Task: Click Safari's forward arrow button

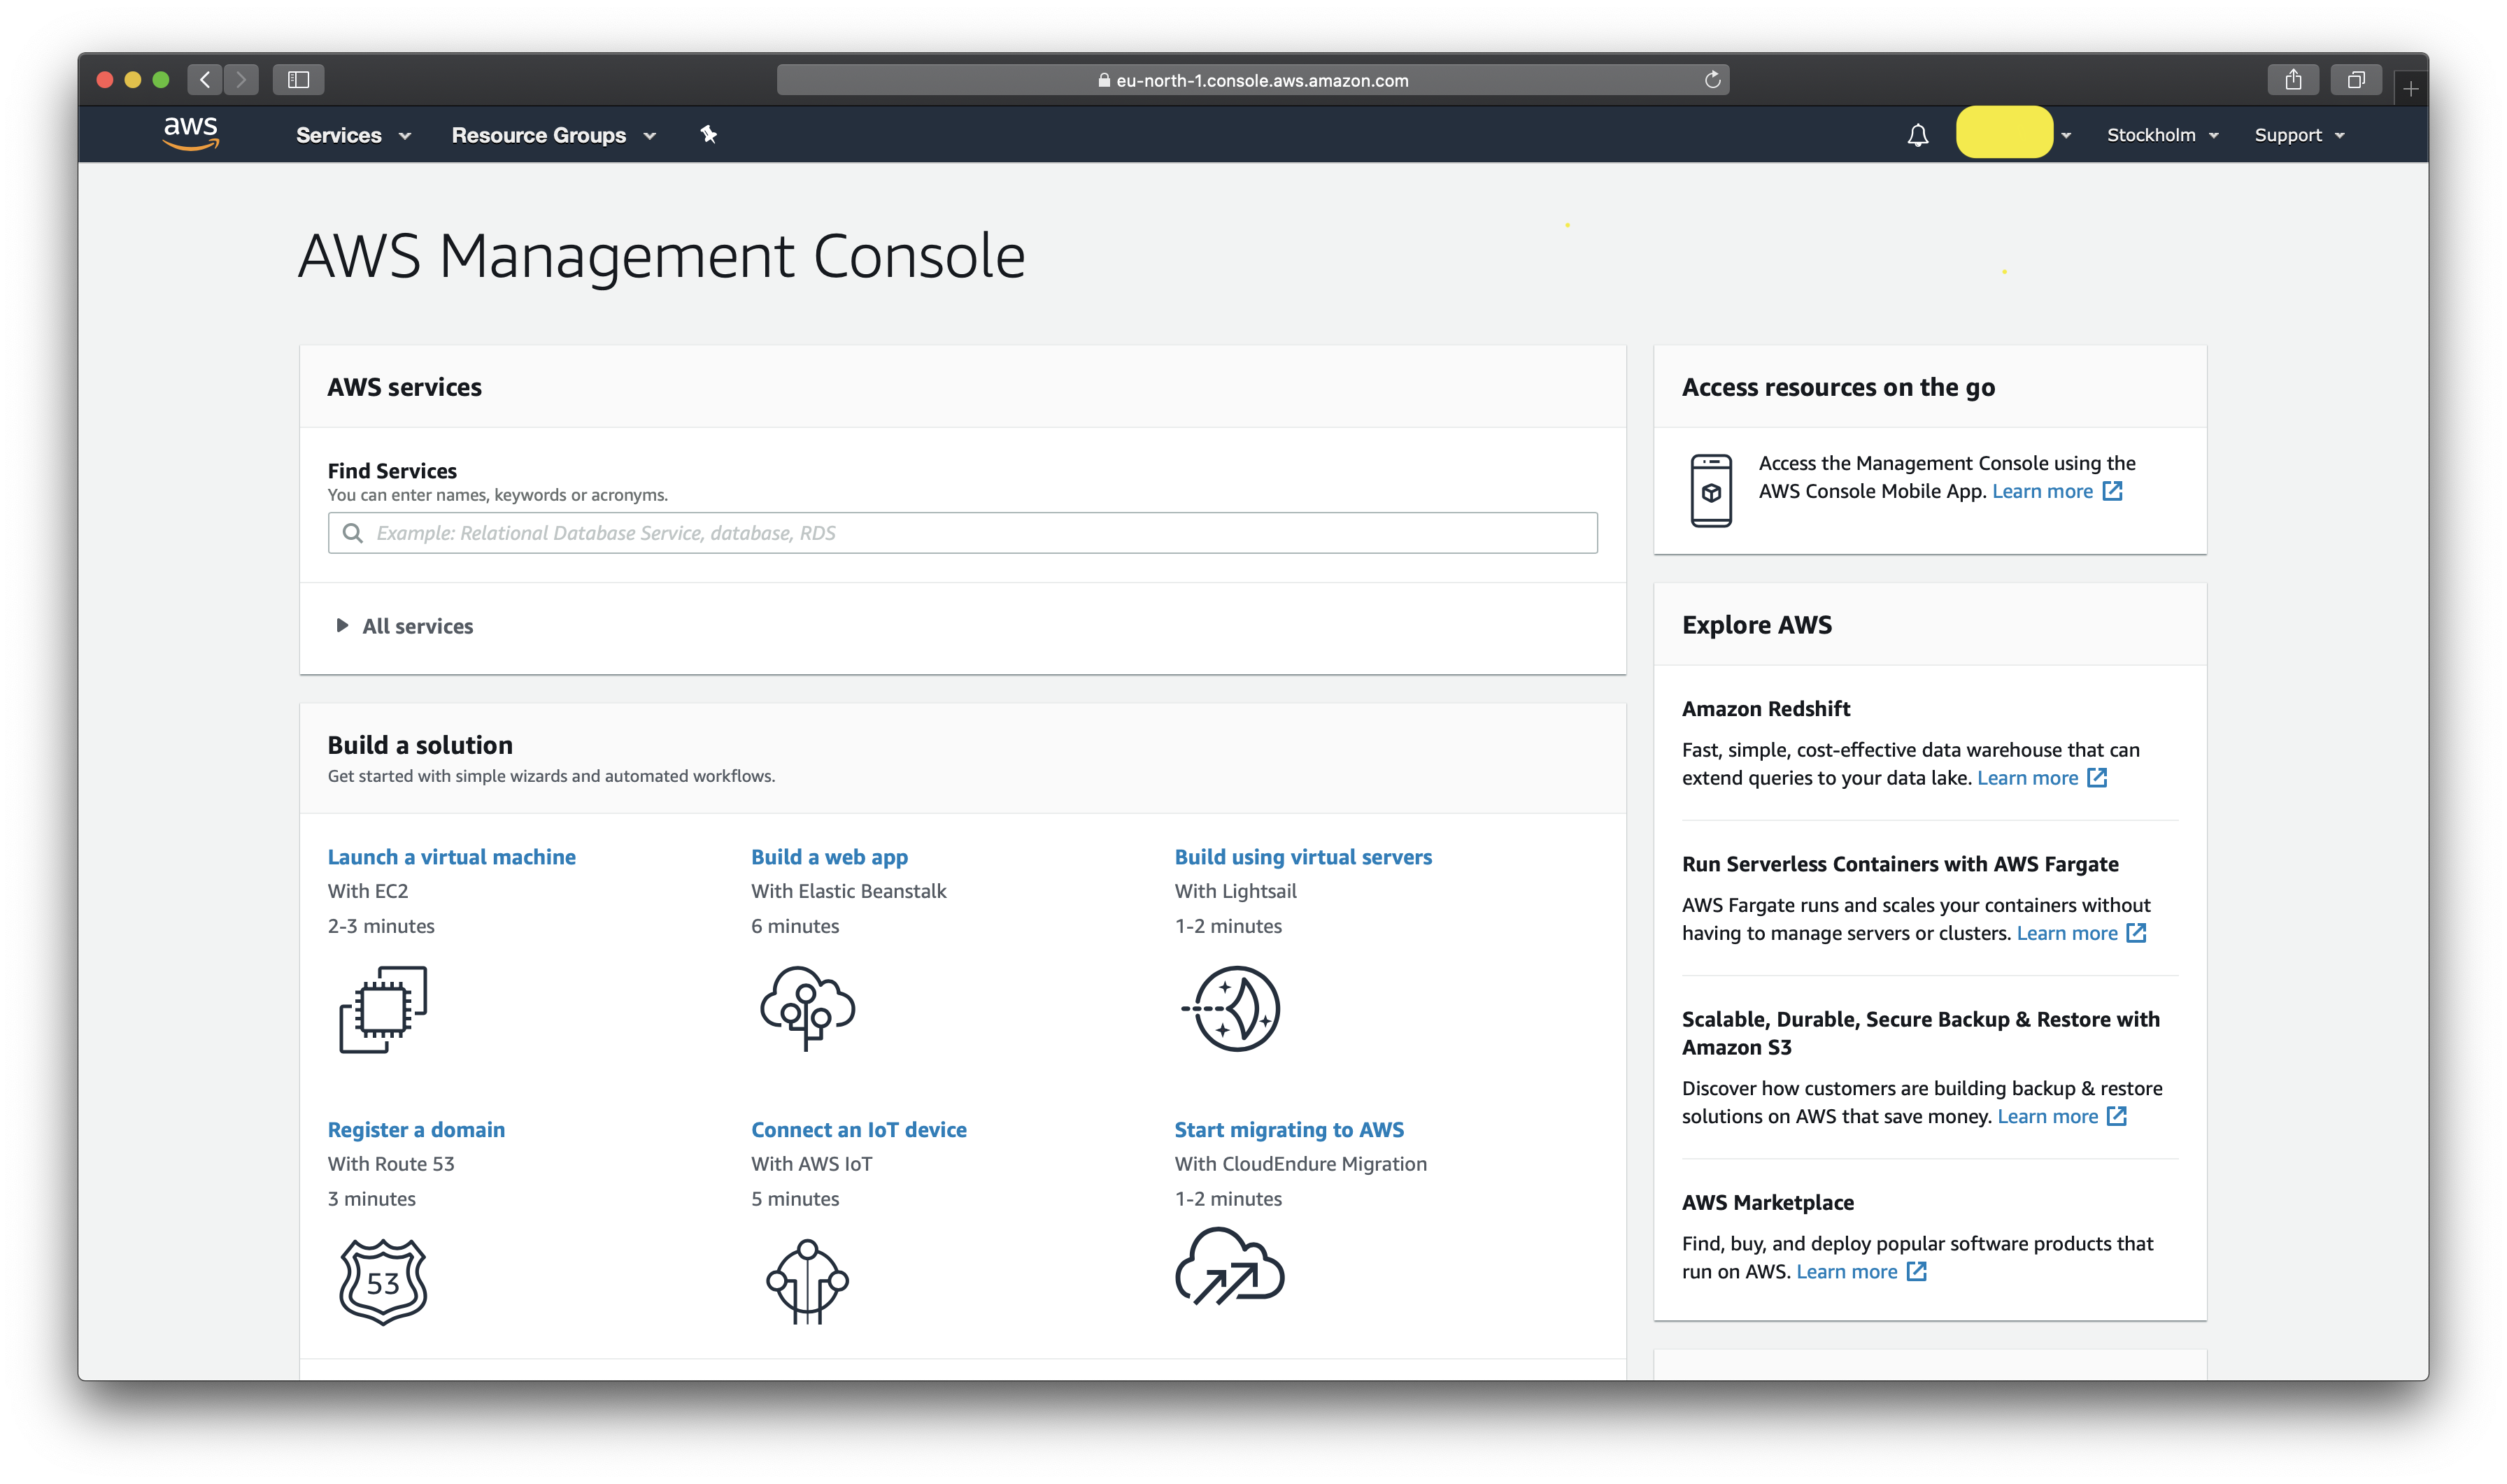Action: click(241, 80)
